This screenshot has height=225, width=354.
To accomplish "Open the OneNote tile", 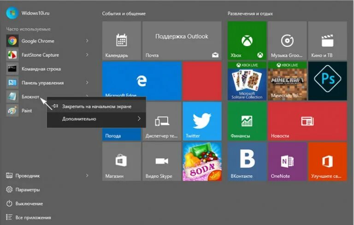I will coord(287,161).
